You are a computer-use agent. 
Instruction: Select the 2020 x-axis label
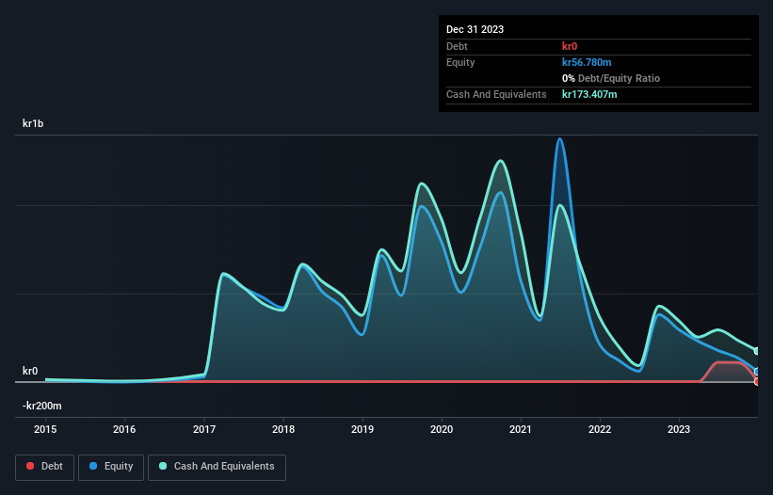[442, 429]
